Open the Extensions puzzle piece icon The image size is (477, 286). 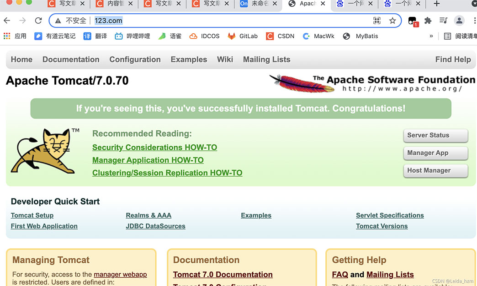pyautogui.click(x=428, y=20)
